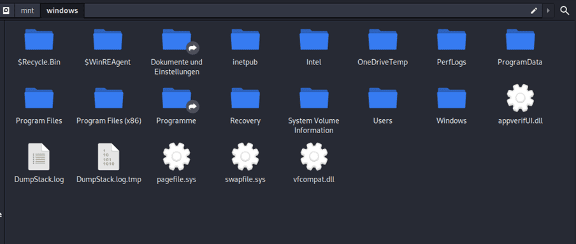Click the "Program Files (x86)" name label
Screen dimensions: 576x244
tap(109, 121)
